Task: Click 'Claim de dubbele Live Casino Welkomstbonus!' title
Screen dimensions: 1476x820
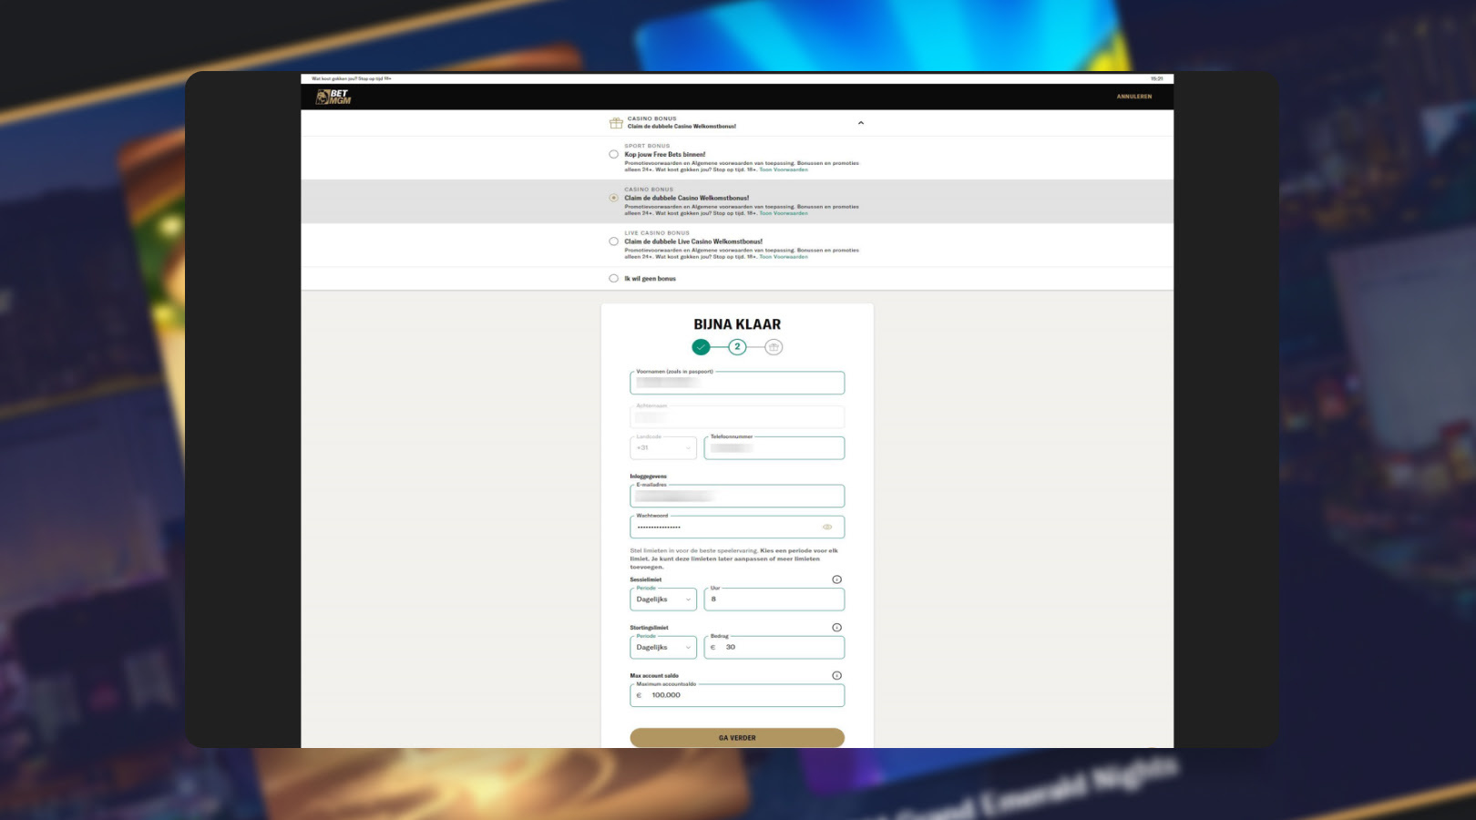Action: pos(693,241)
